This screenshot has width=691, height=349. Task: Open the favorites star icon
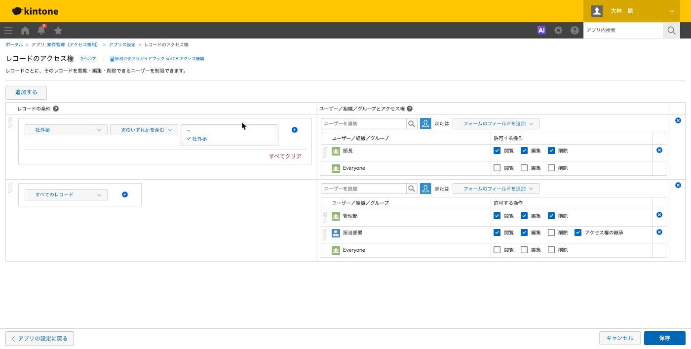pos(58,31)
